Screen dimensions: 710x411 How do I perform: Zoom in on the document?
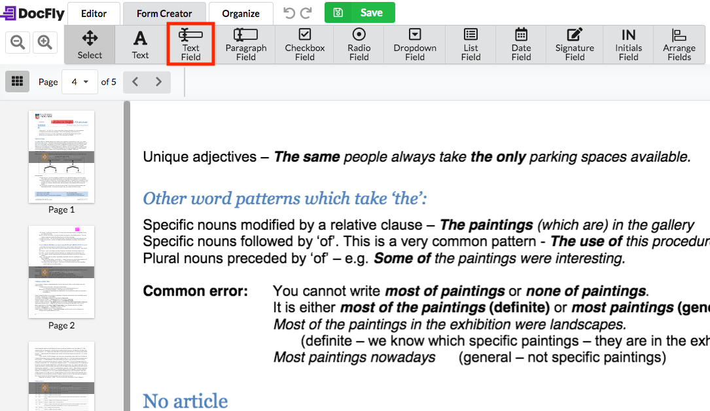pyautogui.click(x=44, y=43)
